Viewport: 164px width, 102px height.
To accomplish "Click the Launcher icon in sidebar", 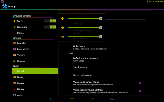I will coord(15,43).
